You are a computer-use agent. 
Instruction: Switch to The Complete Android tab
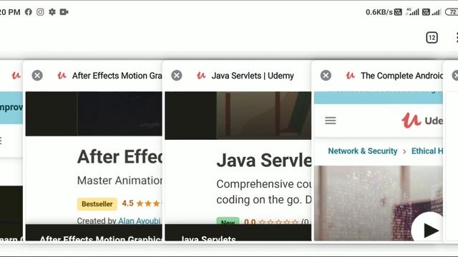pyautogui.click(x=401, y=76)
